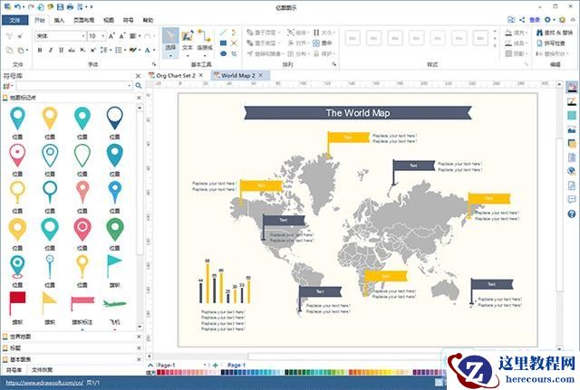Open the font size 10 dropdown
580x390 pixels.
(103, 36)
